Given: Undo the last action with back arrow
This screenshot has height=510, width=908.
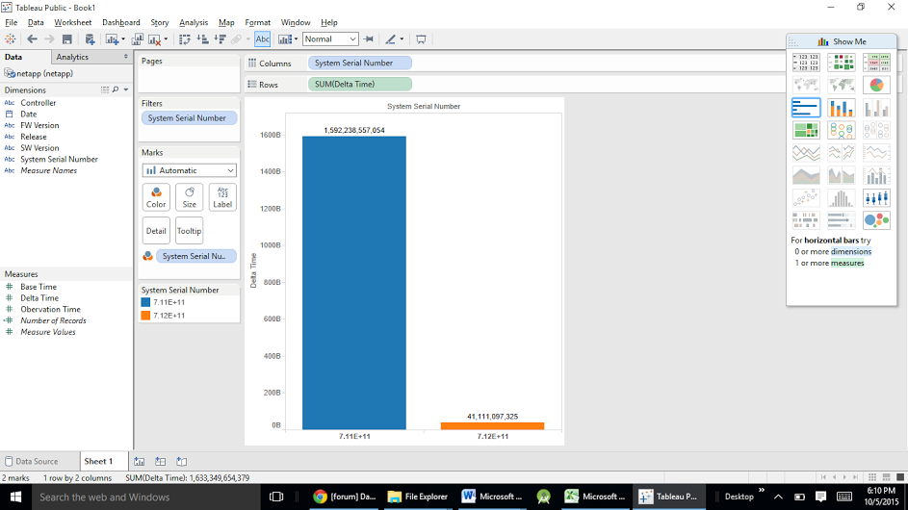Looking at the screenshot, I should [x=32, y=39].
